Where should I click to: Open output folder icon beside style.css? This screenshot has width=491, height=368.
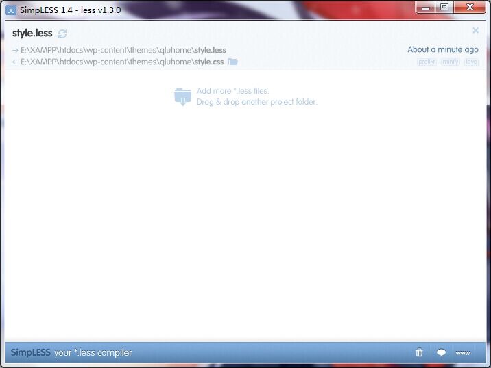click(232, 62)
